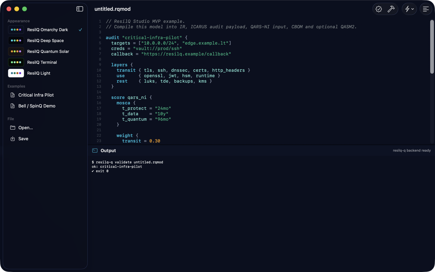Click the t_protect = "24mo" line
The width and height of the screenshot is (435, 272).
coord(147,108)
